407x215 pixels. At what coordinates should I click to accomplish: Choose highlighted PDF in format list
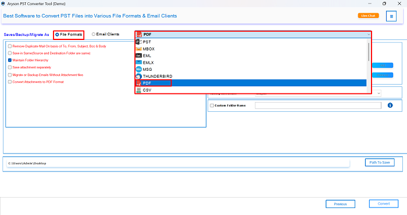pos(251,83)
